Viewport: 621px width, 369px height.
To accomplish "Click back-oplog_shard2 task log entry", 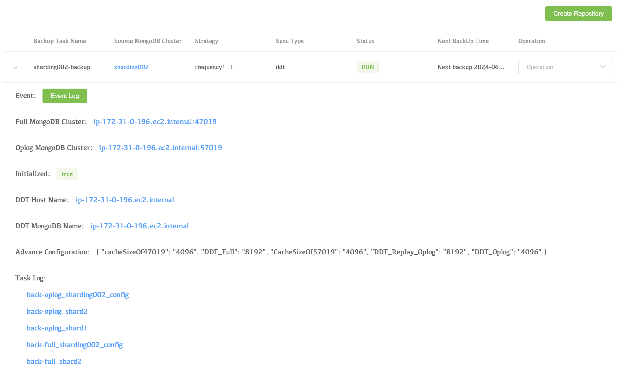I will point(57,311).
